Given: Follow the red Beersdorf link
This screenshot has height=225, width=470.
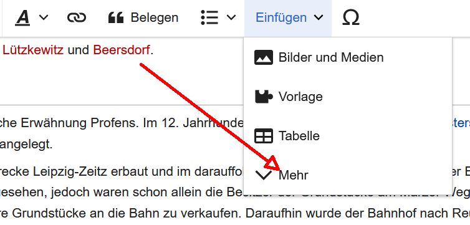Looking at the screenshot, I should (x=122, y=50).
